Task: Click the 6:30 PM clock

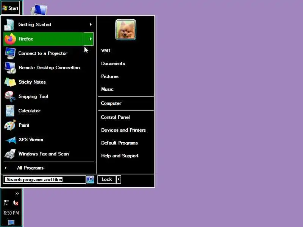Action: click(11, 213)
